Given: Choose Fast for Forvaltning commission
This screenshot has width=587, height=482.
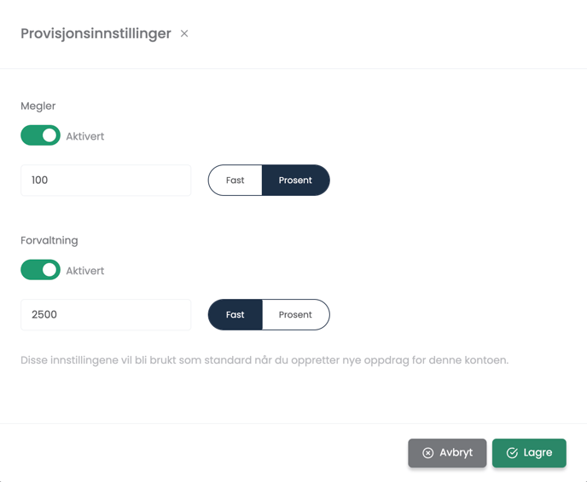Looking at the screenshot, I should [x=235, y=314].
